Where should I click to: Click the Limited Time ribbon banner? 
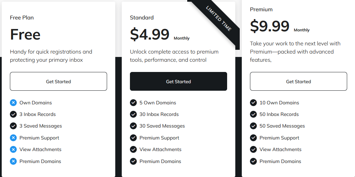[219, 19]
